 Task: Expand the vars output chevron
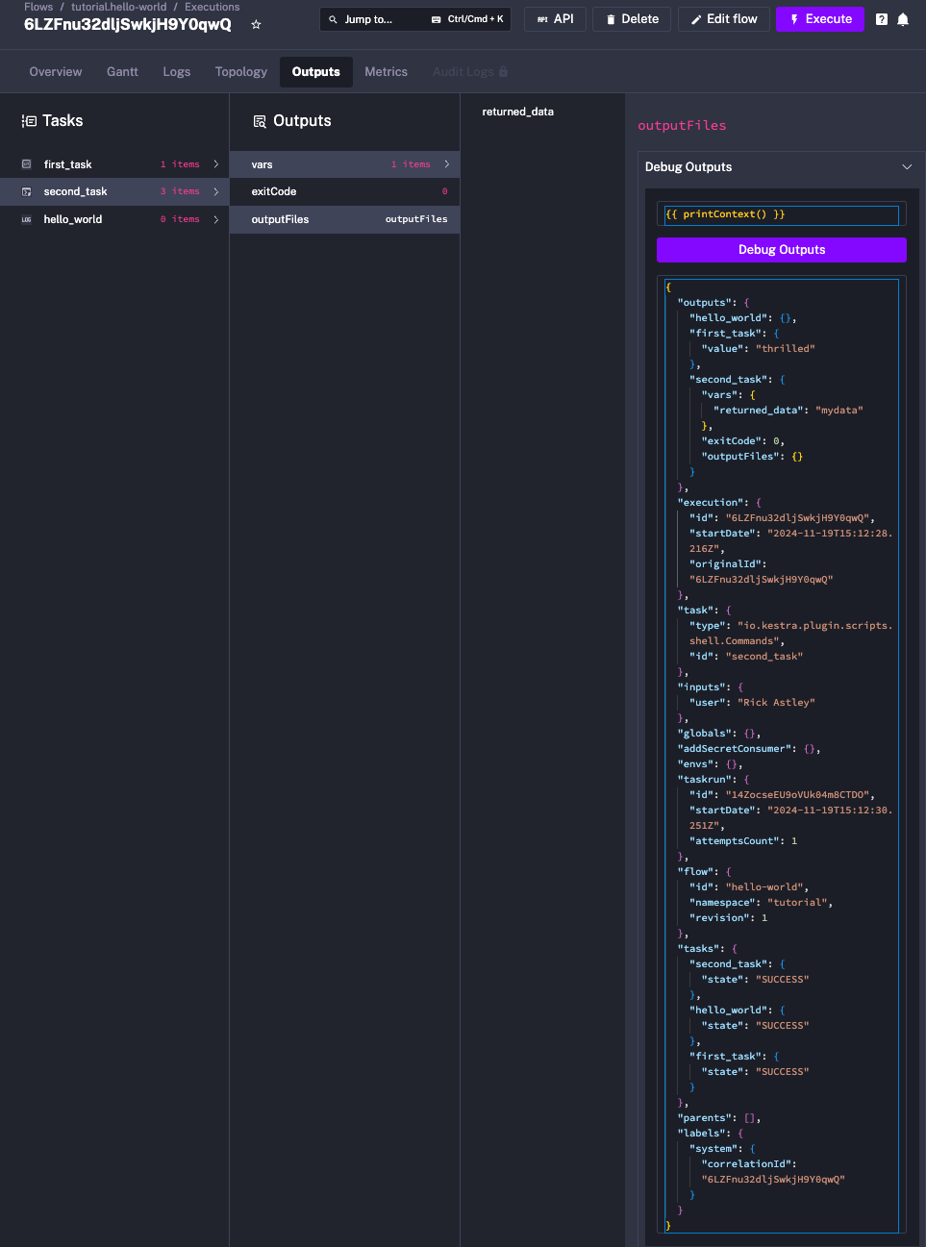click(446, 164)
